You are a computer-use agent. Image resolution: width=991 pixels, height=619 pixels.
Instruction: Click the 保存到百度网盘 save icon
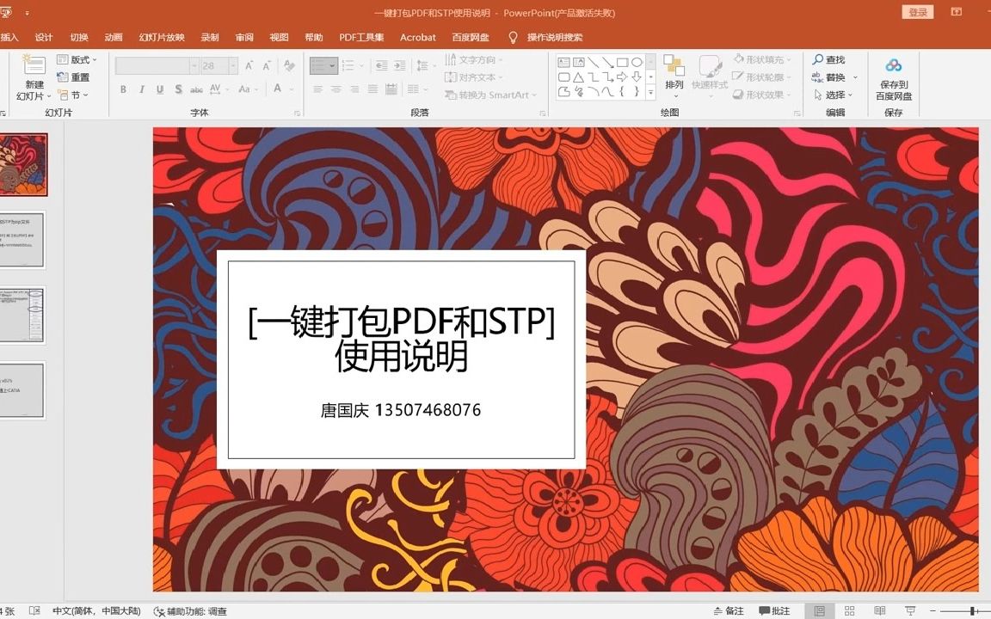coord(895,66)
